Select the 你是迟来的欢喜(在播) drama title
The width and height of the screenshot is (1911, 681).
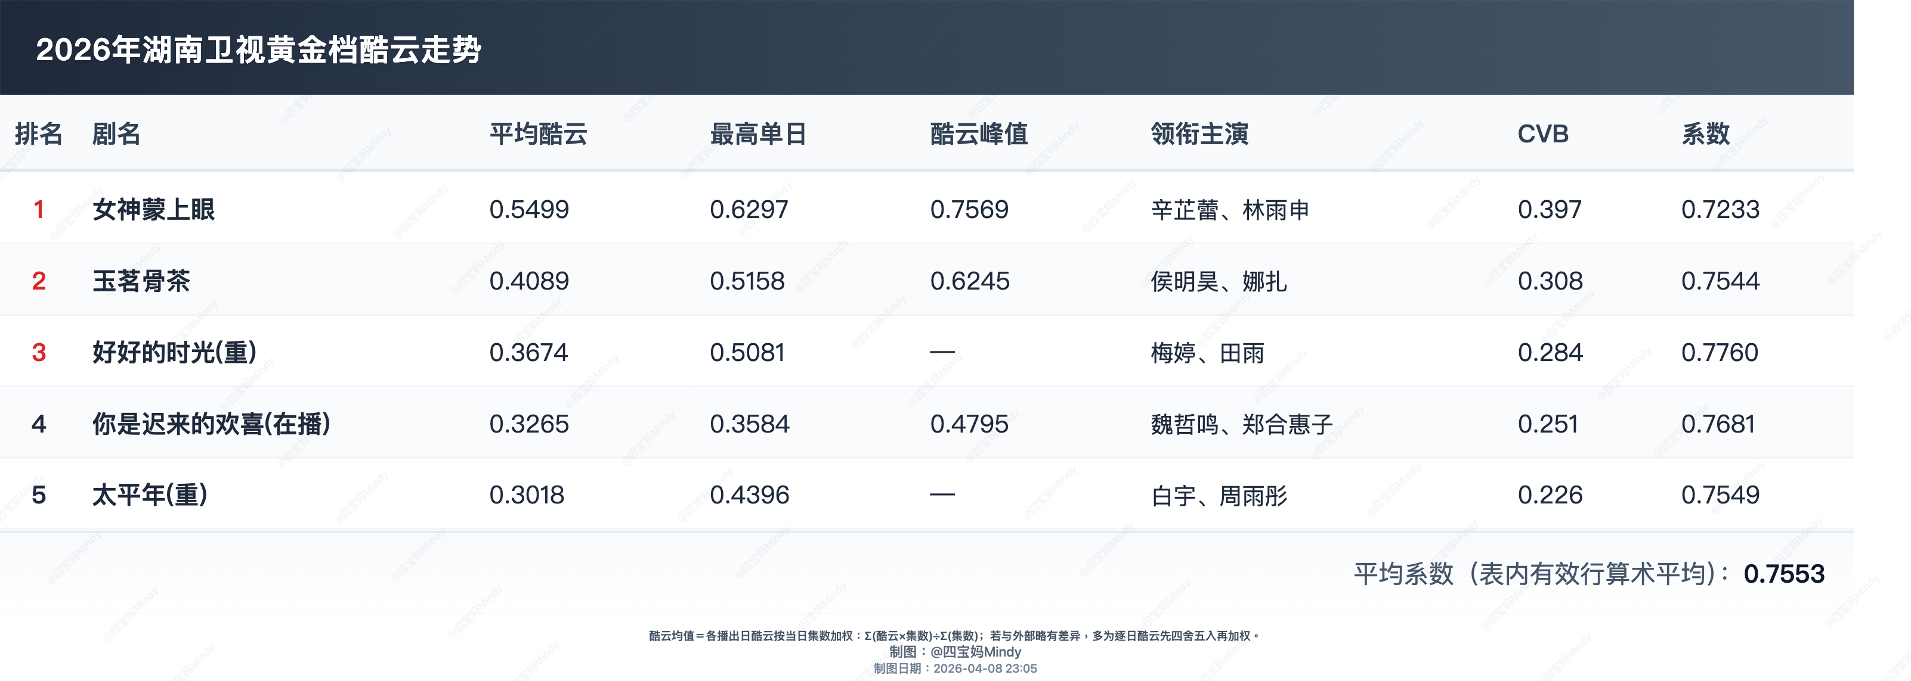(x=211, y=424)
